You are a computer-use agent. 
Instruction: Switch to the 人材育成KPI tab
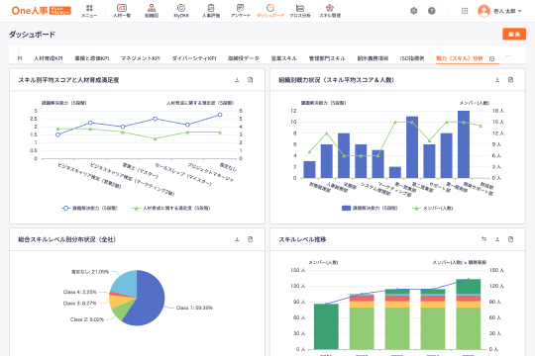point(49,58)
